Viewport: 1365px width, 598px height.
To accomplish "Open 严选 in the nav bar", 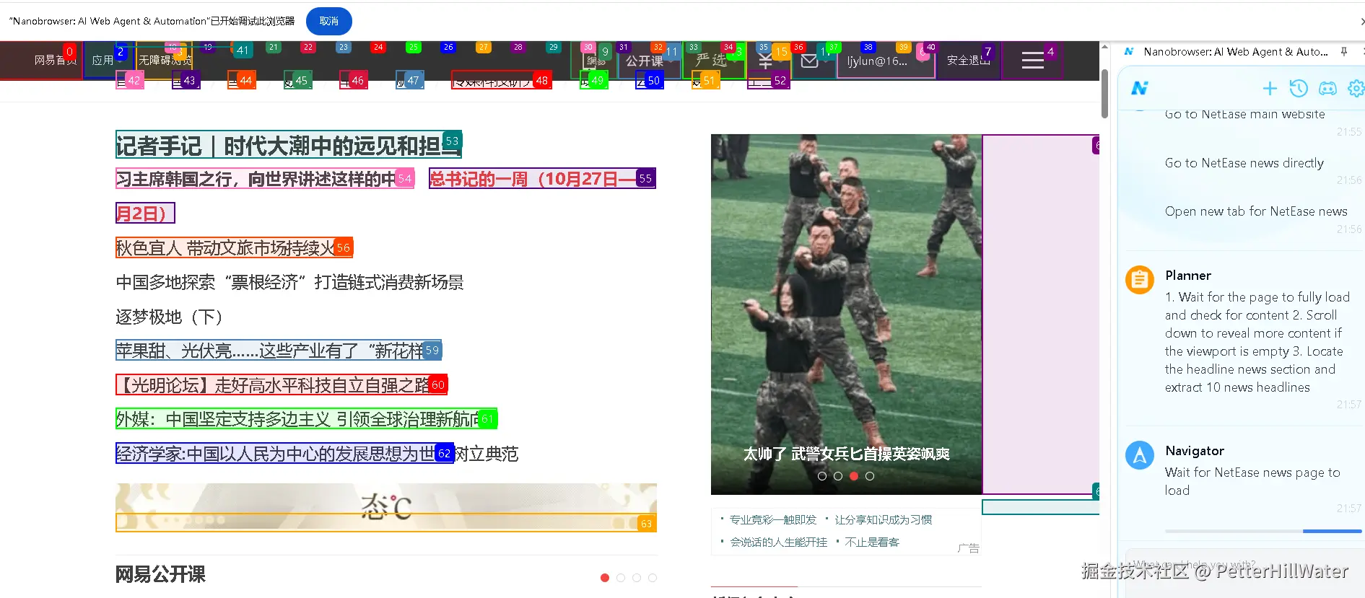I will (x=711, y=60).
